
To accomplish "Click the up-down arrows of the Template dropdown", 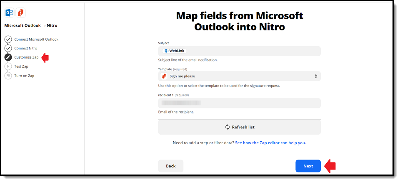I will [x=316, y=76].
